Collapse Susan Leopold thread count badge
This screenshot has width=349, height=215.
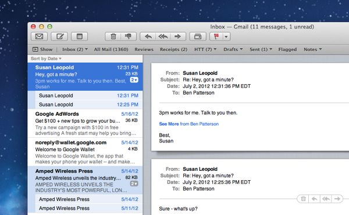pyautogui.click(x=134, y=80)
